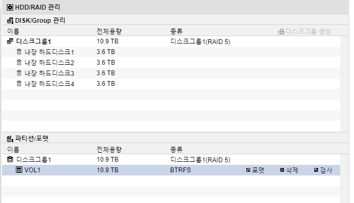Viewport: 354px width, 203px height.
Task: Click the 디스크그룹1 icon in the partition list
Action: pyautogui.click(x=10, y=160)
